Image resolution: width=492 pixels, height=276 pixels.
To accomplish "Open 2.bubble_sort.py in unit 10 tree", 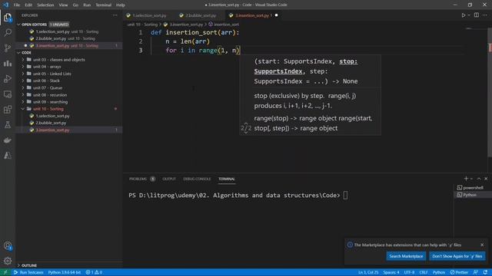I will pos(51,123).
